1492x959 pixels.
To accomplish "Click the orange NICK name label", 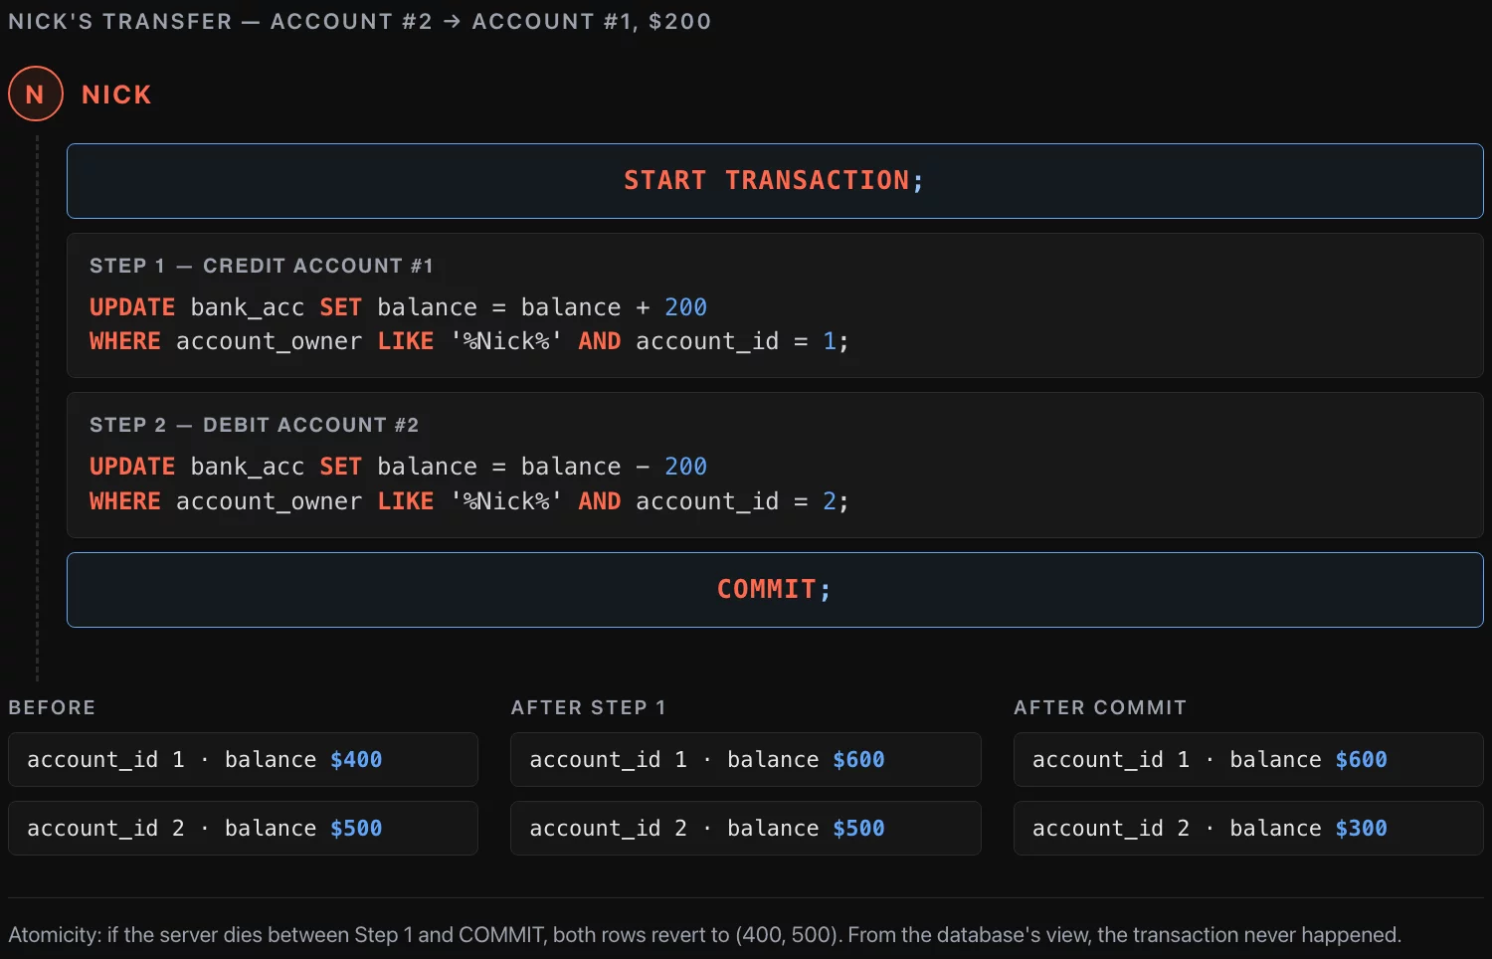I will pos(116,95).
